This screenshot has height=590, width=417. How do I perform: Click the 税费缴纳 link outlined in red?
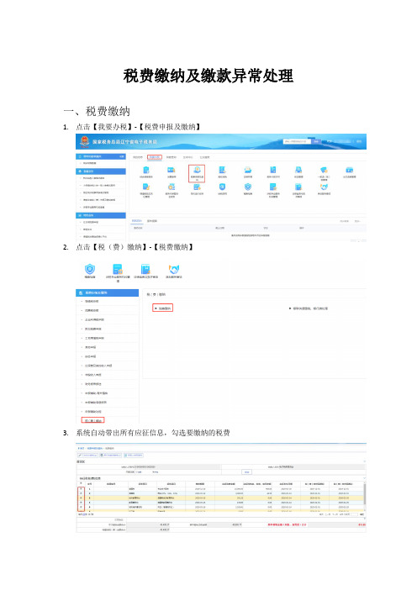[x=162, y=308]
